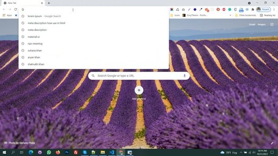
Task: Click the Add shortcut plus button
Action: [139, 90]
